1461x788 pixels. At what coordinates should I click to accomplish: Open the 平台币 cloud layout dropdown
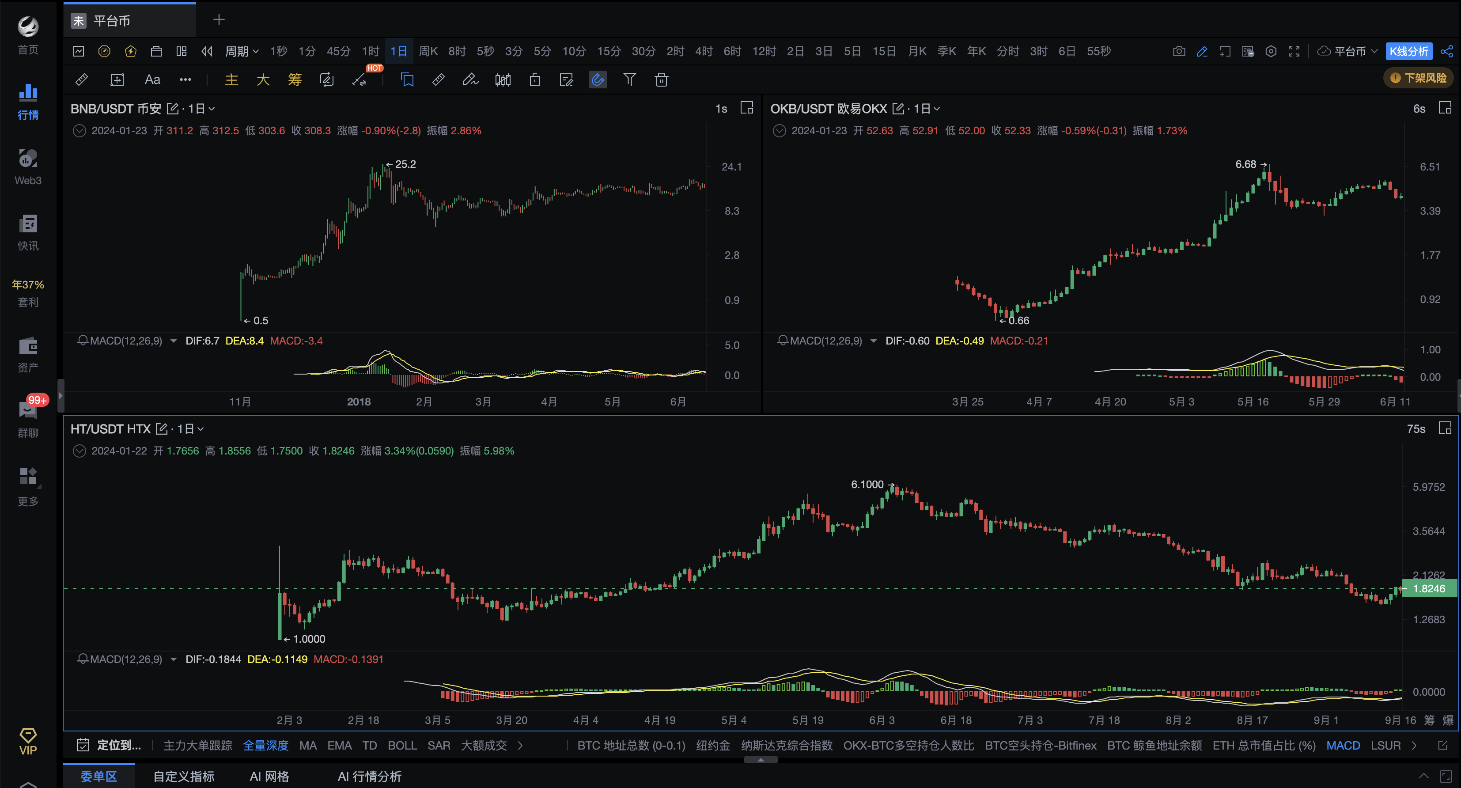pos(1347,51)
